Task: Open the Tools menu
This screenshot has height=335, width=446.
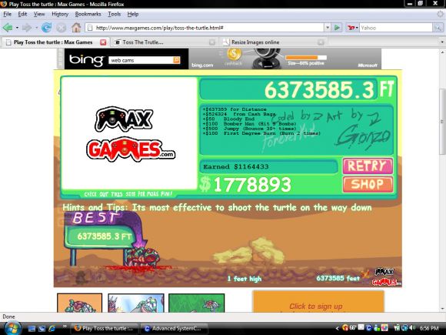Action: click(114, 14)
